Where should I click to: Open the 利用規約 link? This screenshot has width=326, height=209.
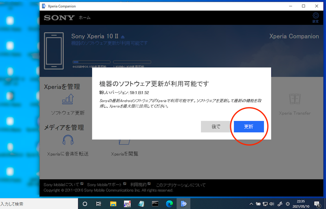point(139,185)
